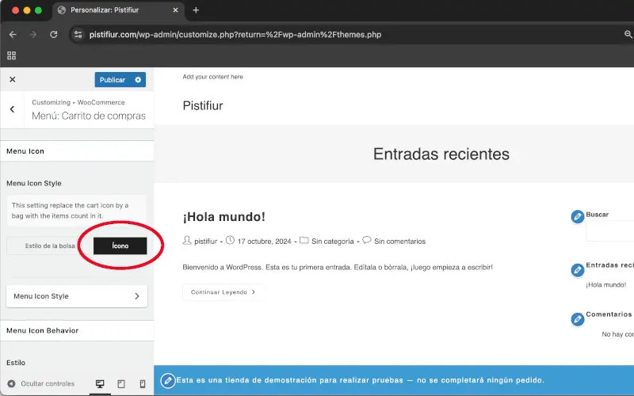Edit the Buscar widget pencil icon
This screenshot has width=634, height=396.
pyautogui.click(x=578, y=216)
